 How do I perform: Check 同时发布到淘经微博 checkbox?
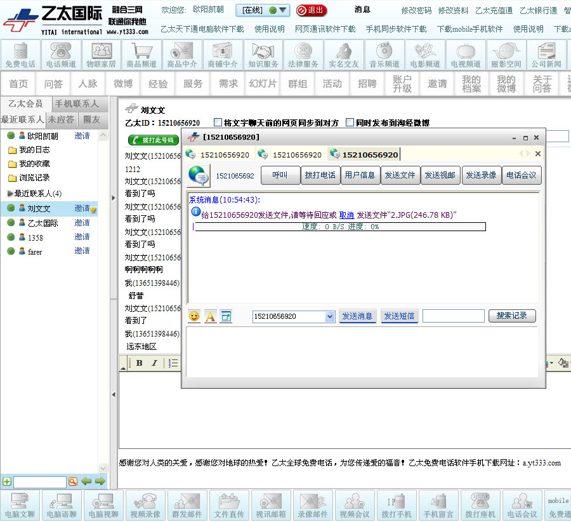click(350, 122)
